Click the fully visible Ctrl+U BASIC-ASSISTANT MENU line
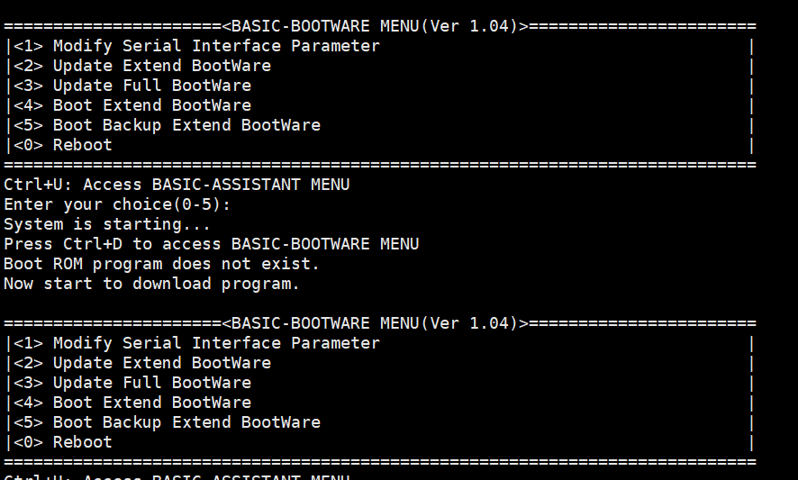 tap(177, 185)
